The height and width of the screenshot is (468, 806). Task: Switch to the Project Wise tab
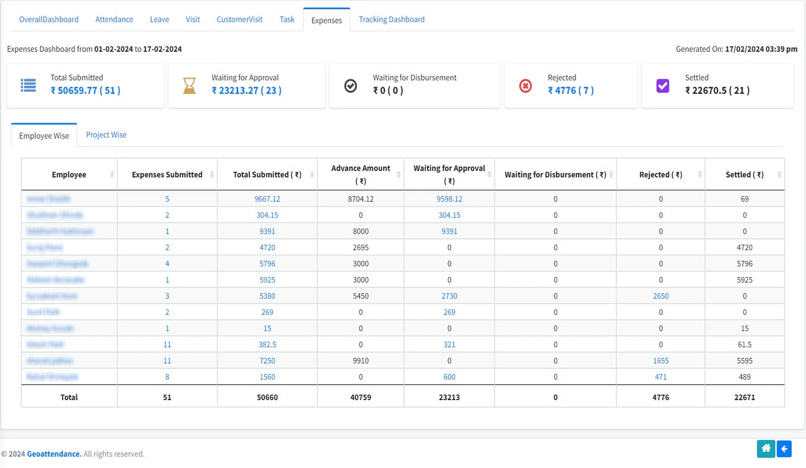coord(106,135)
